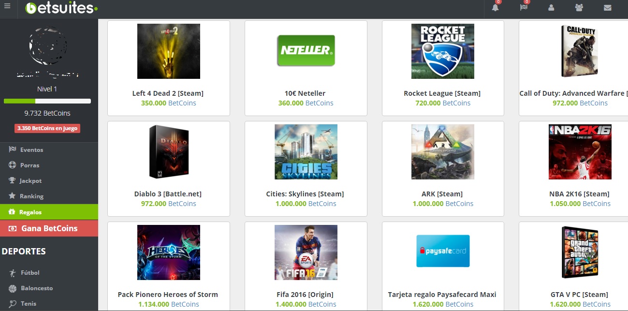Open the FIFA 16 cover image
Screen dimensions: 628x311
pos(306,252)
